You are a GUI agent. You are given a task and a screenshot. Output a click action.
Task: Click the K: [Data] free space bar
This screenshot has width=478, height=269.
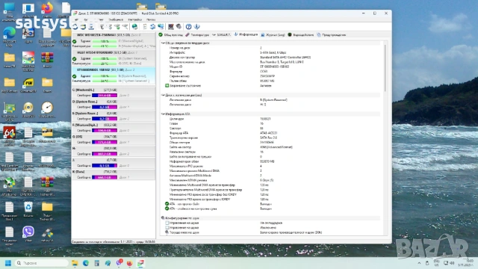pyautogui.click(x=105, y=177)
